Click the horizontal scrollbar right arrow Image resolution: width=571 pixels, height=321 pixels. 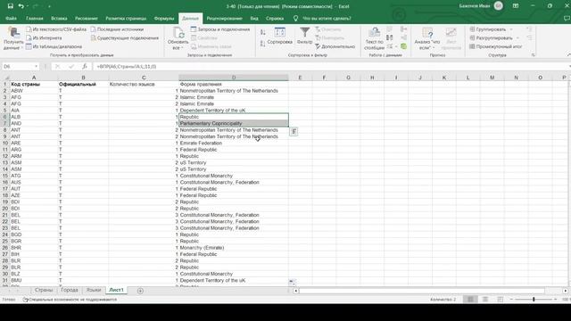point(565,291)
